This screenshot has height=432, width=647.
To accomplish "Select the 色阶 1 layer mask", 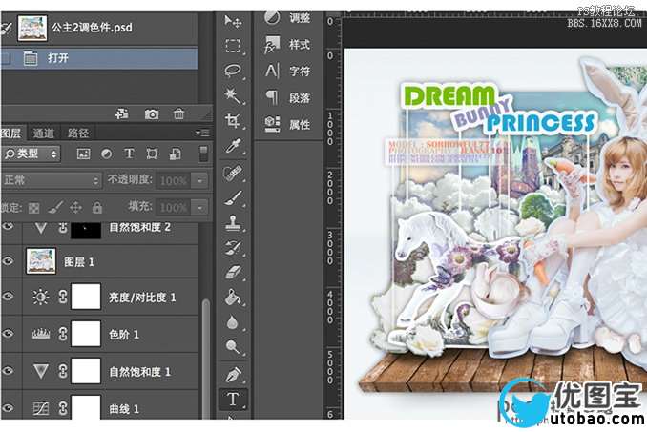I will [x=86, y=334].
